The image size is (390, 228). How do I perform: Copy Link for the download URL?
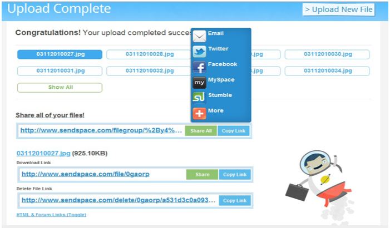click(235, 174)
